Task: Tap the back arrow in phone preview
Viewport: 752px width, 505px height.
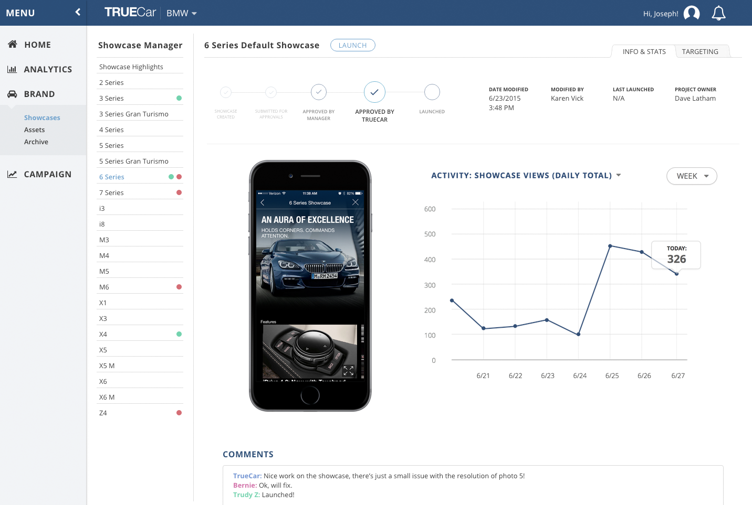Action: point(263,202)
